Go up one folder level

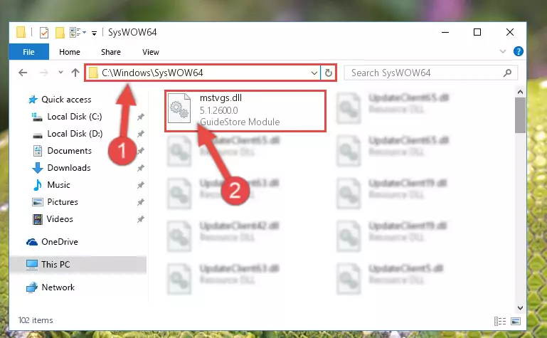[x=75, y=73]
